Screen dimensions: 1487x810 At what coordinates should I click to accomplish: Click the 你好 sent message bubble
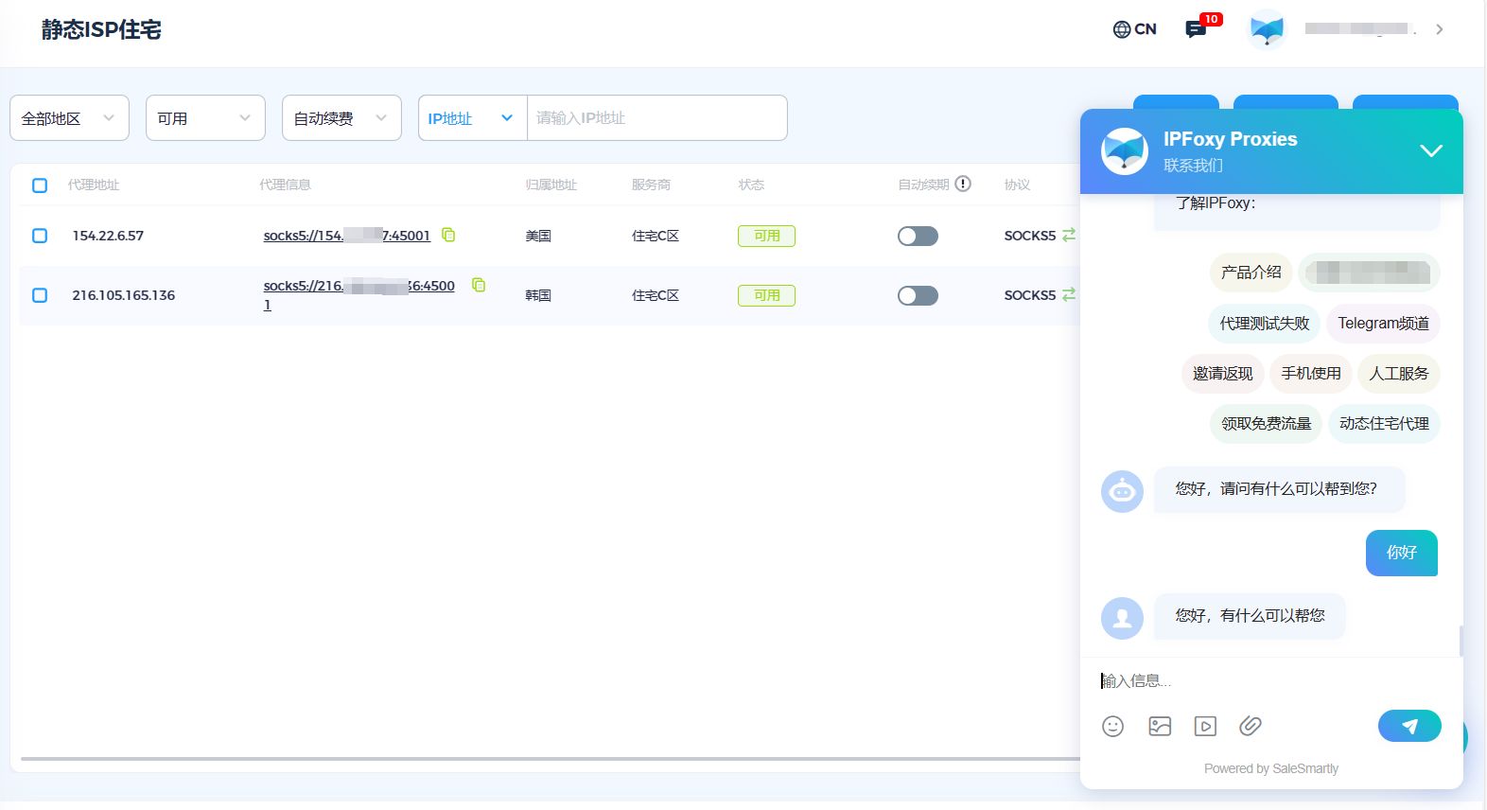[x=1402, y=553]
